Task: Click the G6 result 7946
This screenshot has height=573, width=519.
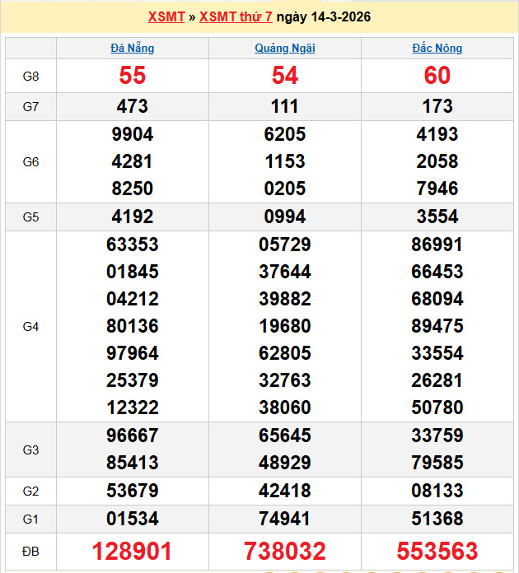Action: coord(437,189)
